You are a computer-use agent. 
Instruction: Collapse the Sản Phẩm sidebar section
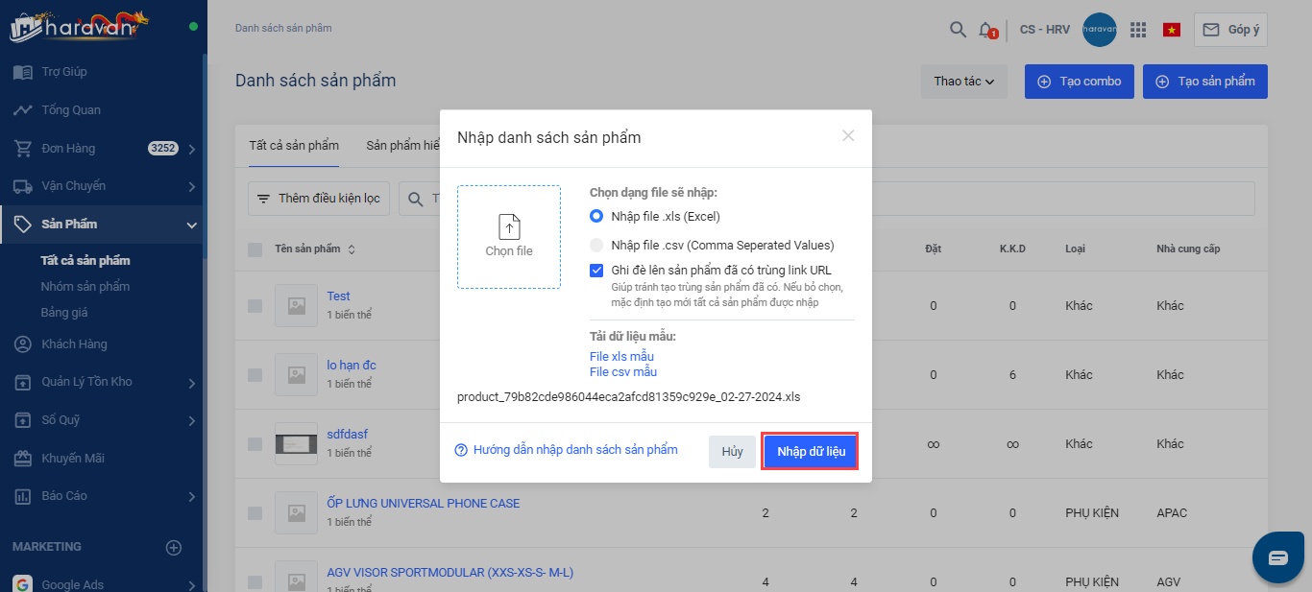[x=192, y=225]
